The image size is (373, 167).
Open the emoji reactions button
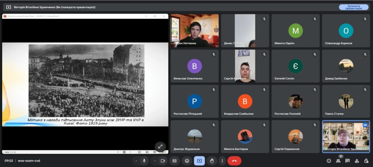187,160
